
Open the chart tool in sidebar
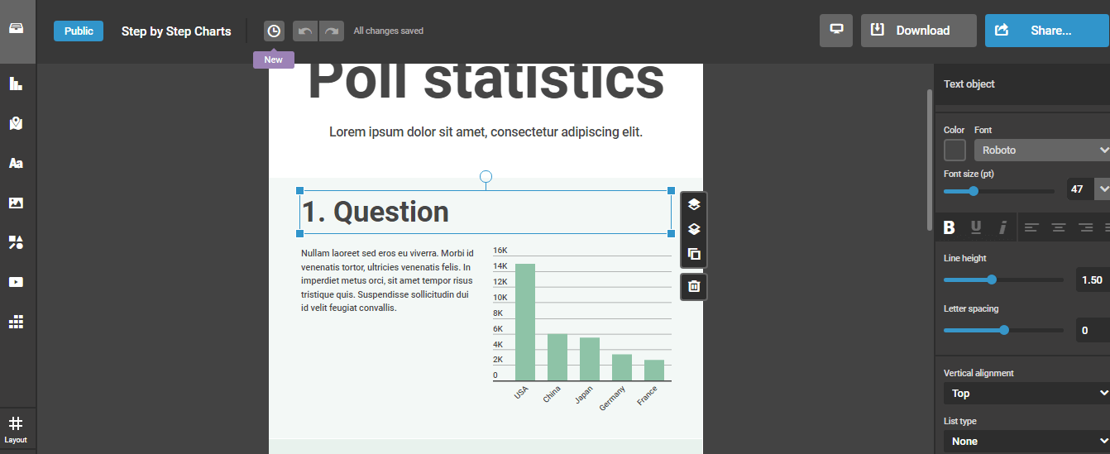point(16,84)
